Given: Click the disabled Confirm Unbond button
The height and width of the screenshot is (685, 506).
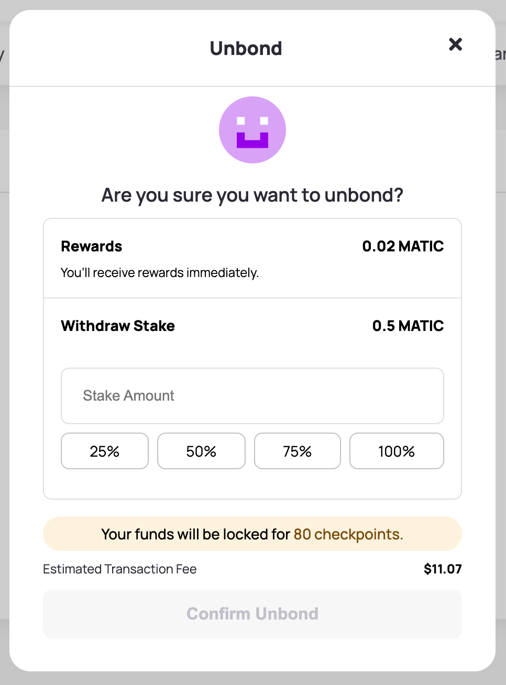Looking at the screenshot, I should (252, 614).
